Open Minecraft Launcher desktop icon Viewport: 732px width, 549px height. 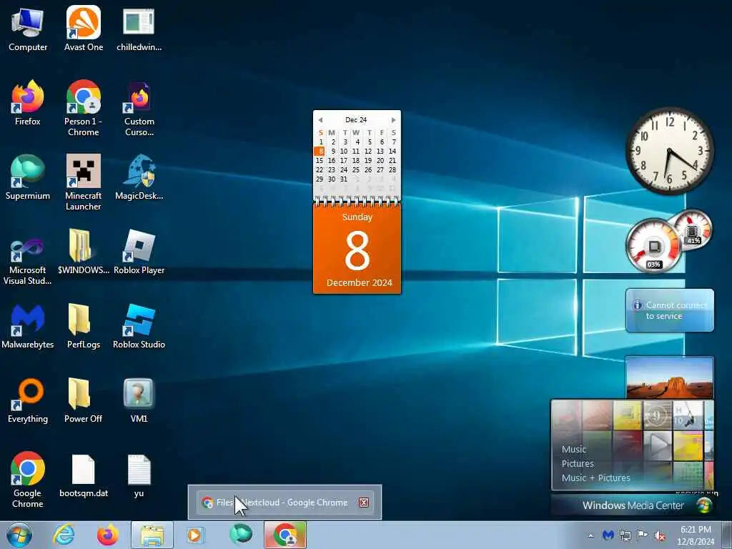tap(84, 182)
